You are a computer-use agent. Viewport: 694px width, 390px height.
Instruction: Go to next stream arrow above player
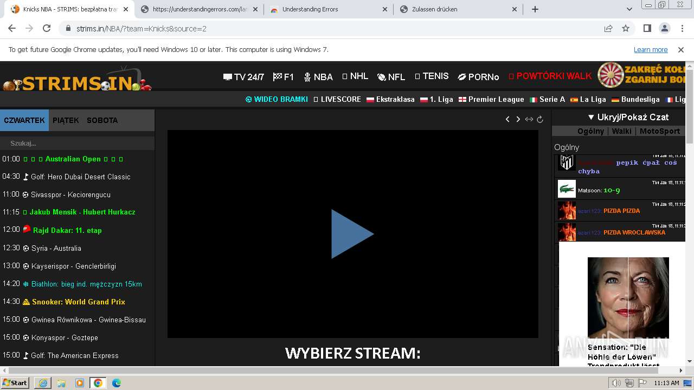518,119
